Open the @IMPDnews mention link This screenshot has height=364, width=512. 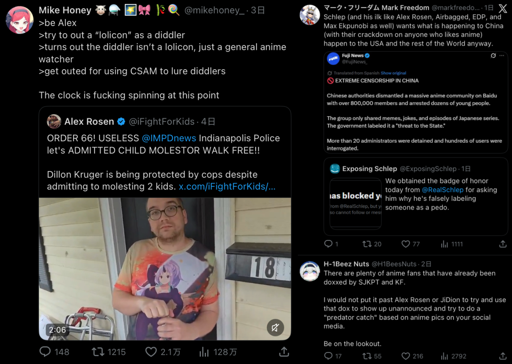click(x=169, y=138)
